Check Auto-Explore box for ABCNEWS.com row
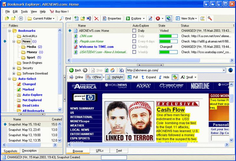This screenshot has height=161, width=236. (134, 31)
